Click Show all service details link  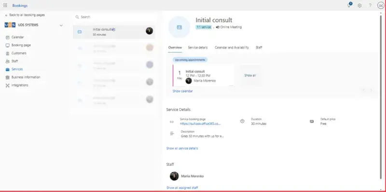point(182,149)
